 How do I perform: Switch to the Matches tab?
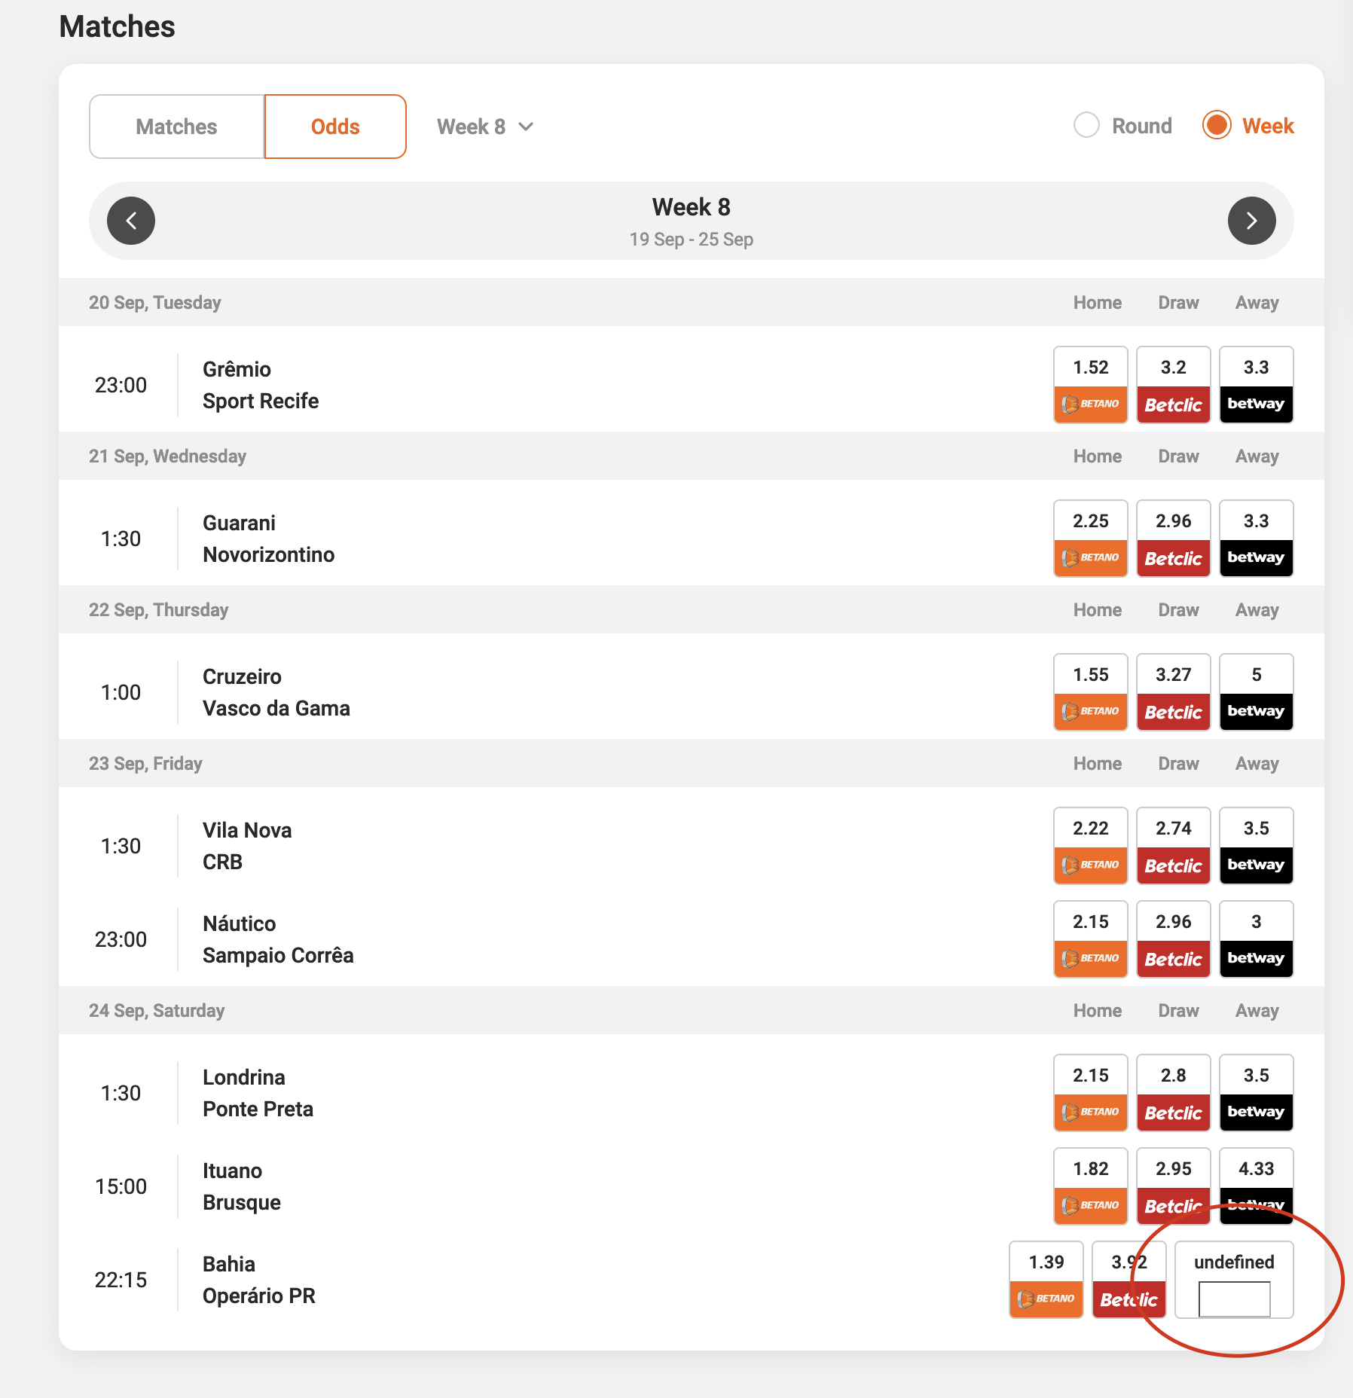(176, 126)
